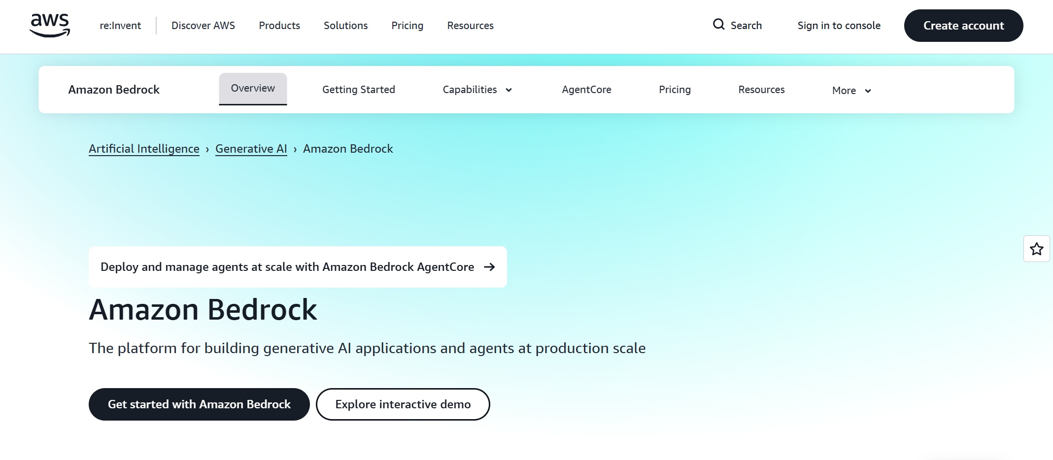Open the Products menu
1053x460 pixels.
pos(279,26)
